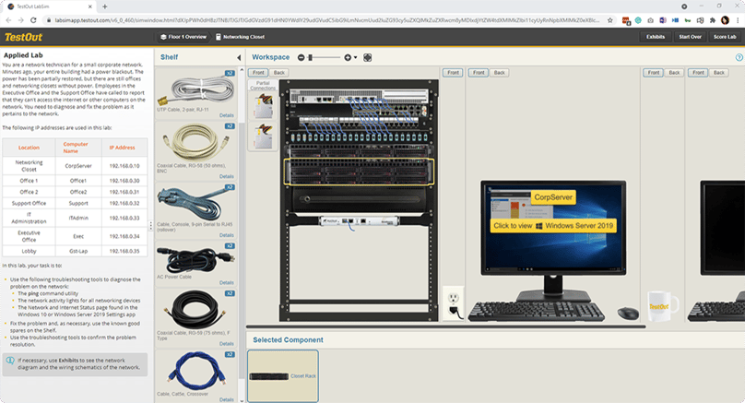Screen dimensions: 745x403
Task: Open Details for AC Power Cable
Action: pos(227,283)
